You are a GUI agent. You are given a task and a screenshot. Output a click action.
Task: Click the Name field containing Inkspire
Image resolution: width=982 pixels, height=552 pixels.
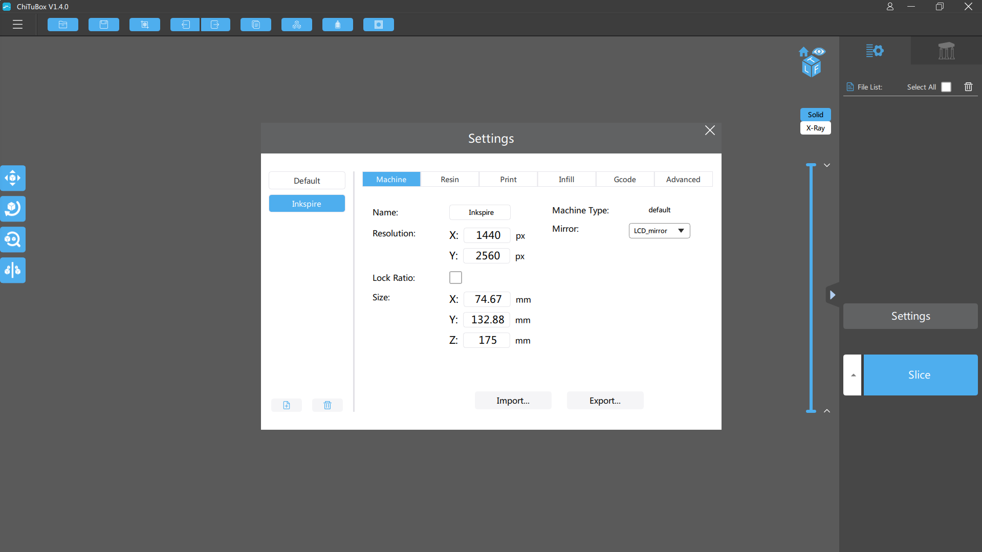pos(480,212)
